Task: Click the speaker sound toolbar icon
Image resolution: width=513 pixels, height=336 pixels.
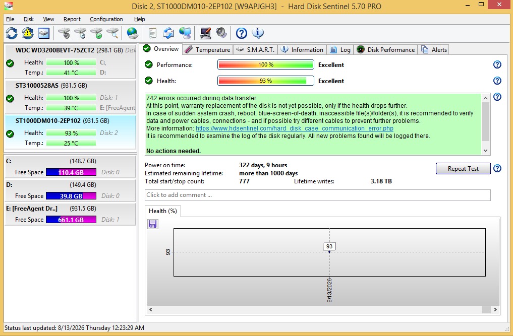Action: tap(221, 33)
